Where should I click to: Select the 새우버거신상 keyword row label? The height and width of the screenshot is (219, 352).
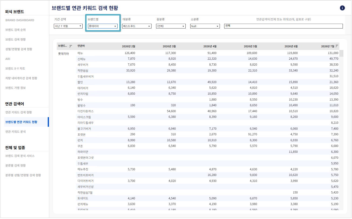(x=86, y=187)
